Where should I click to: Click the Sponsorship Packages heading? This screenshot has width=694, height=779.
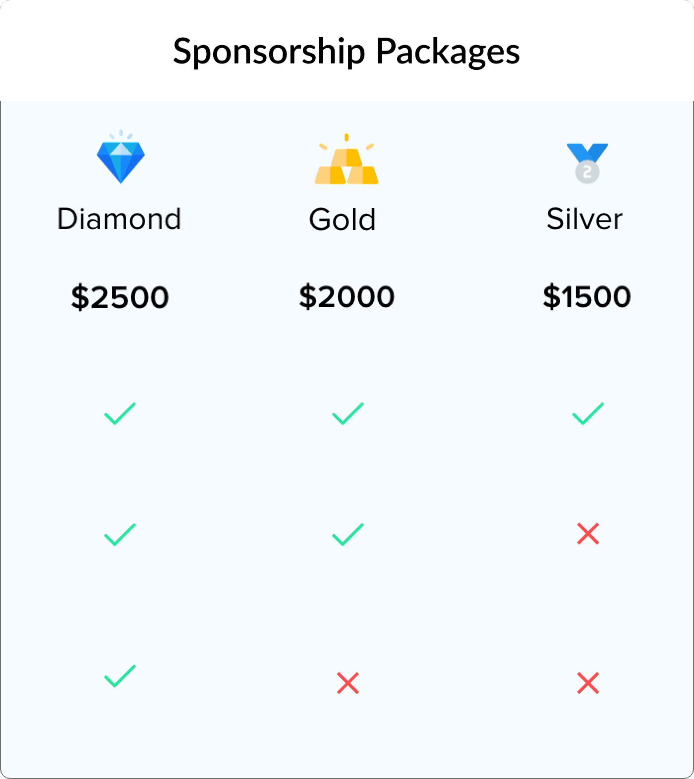[347, 51]
